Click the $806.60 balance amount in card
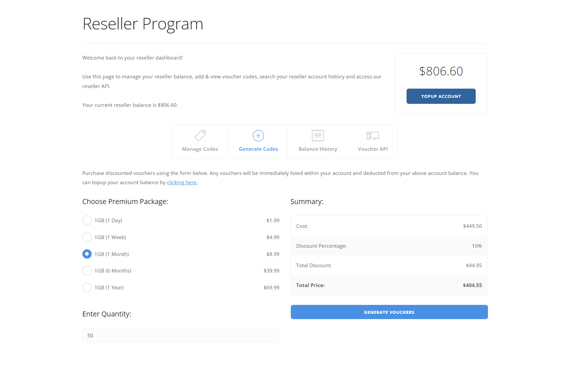 pos(441,71)
